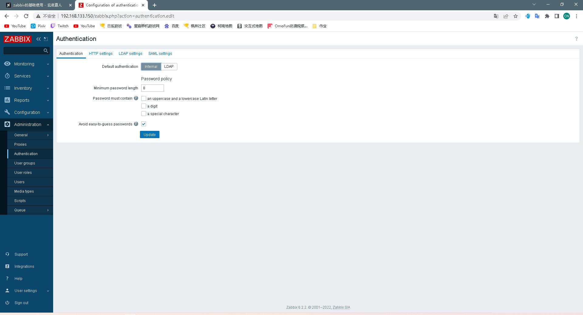
Task: Click the Integrations Z icon
Action: point(7,266)
